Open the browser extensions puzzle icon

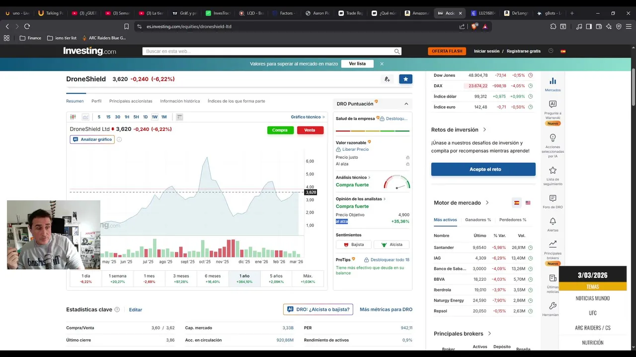(x=553, y=26)
